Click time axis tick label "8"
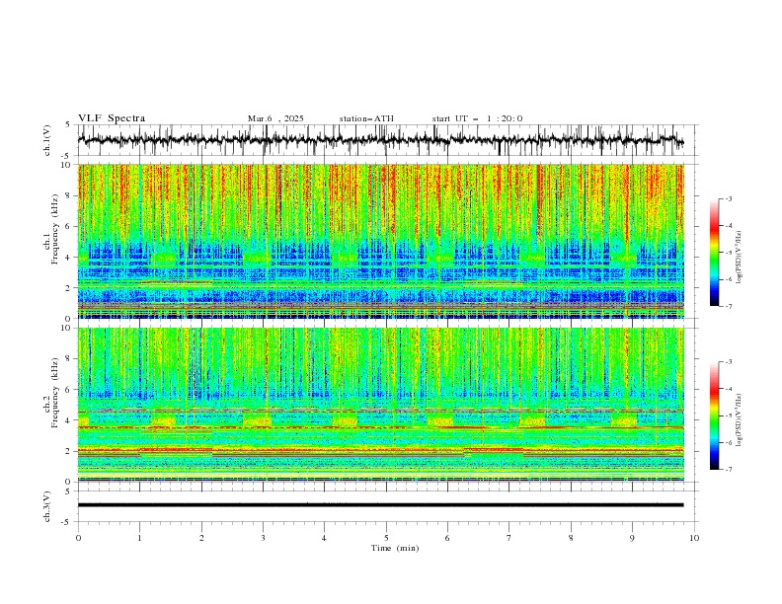 [571, 538]
